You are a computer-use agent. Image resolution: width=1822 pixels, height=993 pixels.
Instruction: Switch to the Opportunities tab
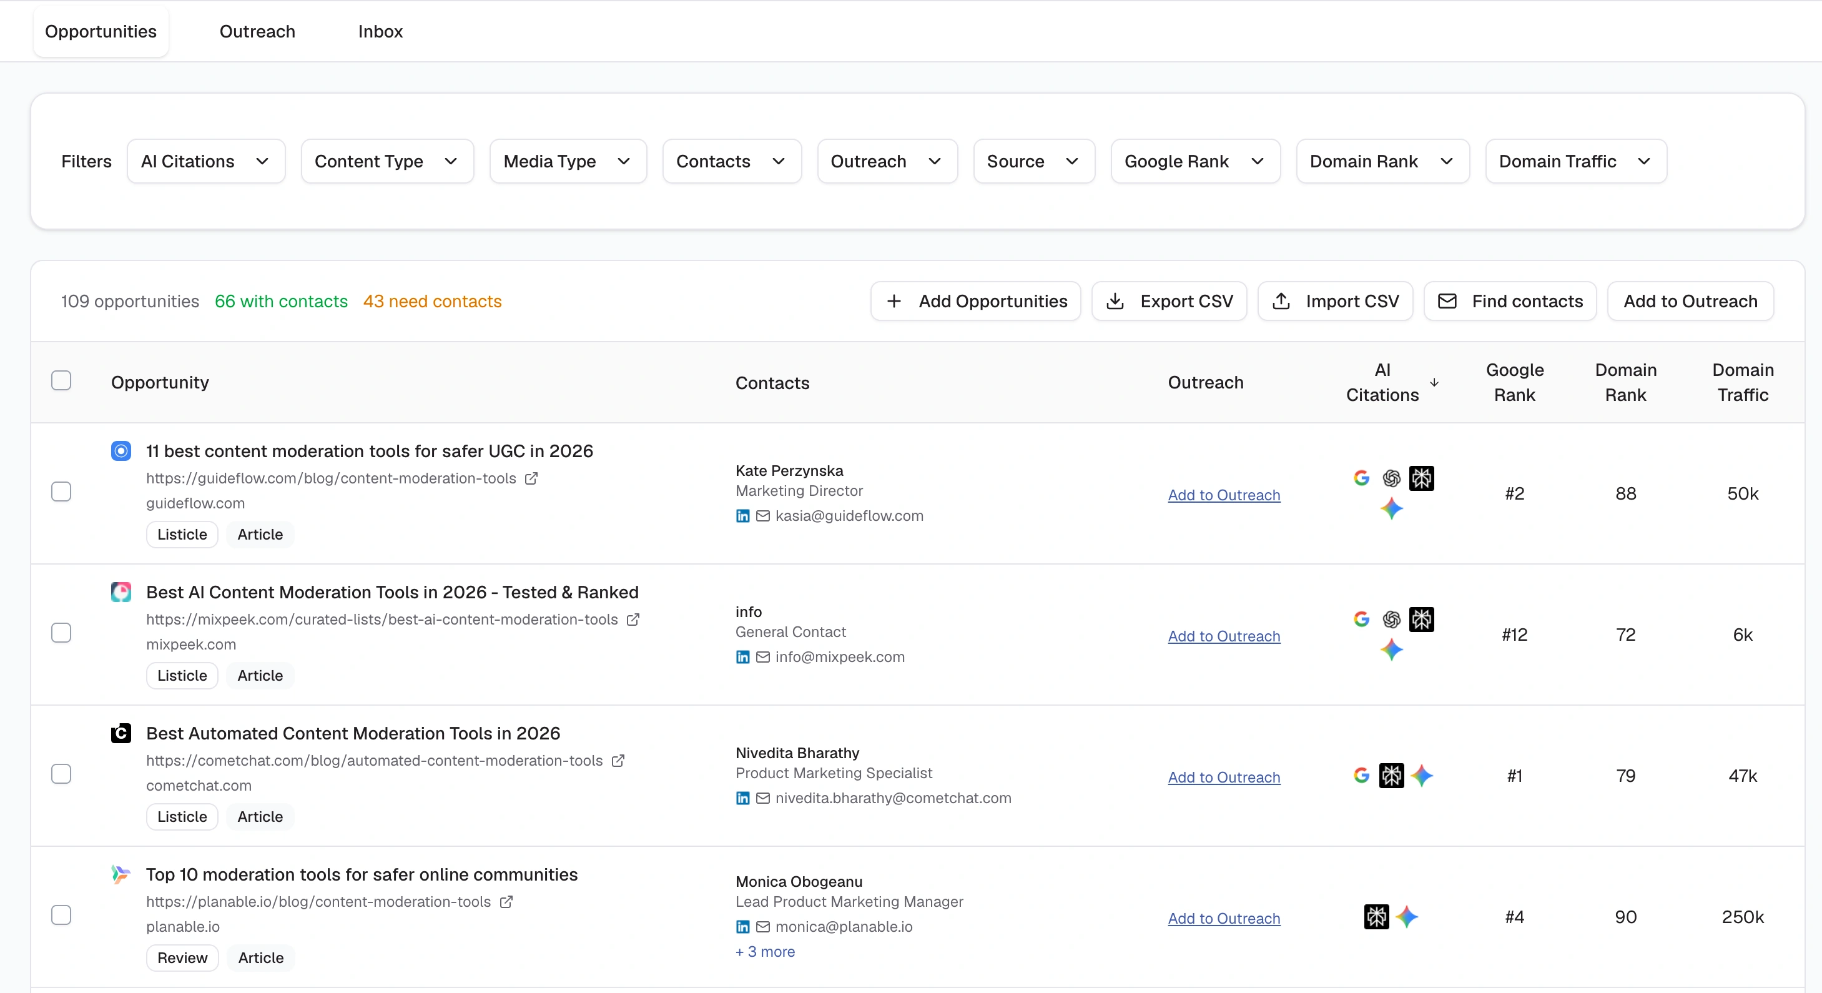(101, 31)
